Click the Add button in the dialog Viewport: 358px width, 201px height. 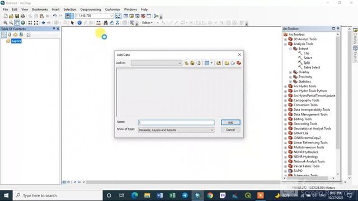(x=230, y=122)
